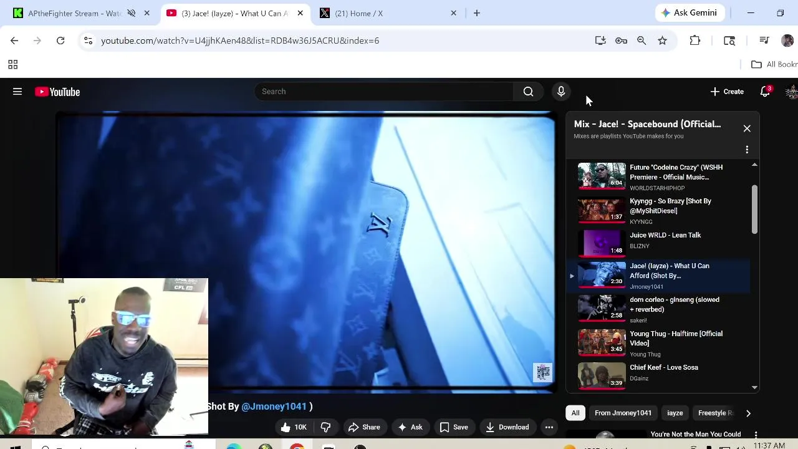798x449 pixels.
Task: Open the Chrome profile avatar
Action: 787,41
